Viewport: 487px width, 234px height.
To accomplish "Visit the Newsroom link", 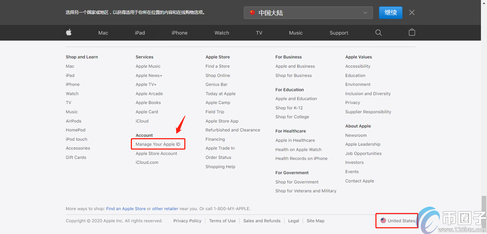I will click(356, 135).
